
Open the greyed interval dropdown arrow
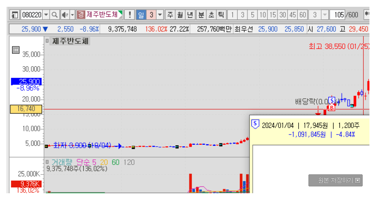point(324,15)
